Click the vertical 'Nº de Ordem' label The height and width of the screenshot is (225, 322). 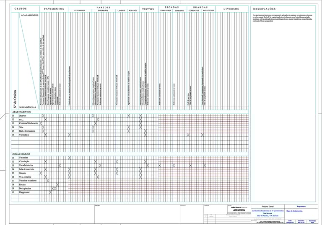click(x=15, y=99)
